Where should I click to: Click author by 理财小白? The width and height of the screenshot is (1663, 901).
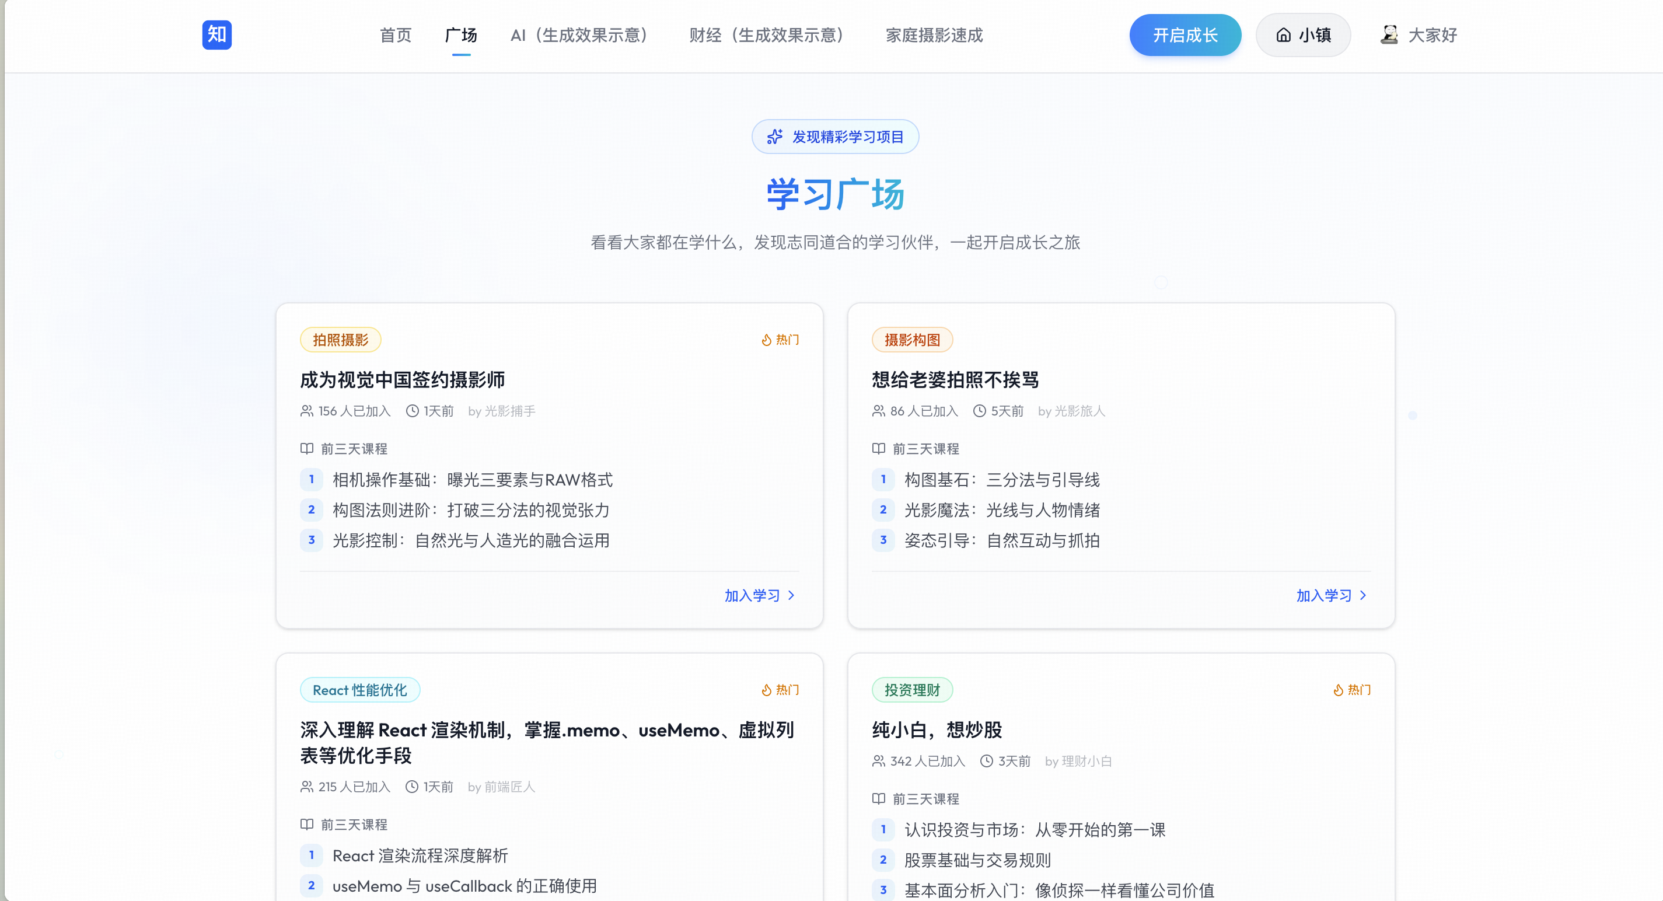[1079, 761]
